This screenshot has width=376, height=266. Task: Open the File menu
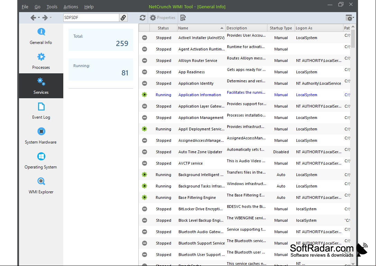tap(25, 7)
